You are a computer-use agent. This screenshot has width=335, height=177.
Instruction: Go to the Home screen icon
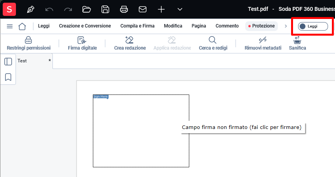22,26
